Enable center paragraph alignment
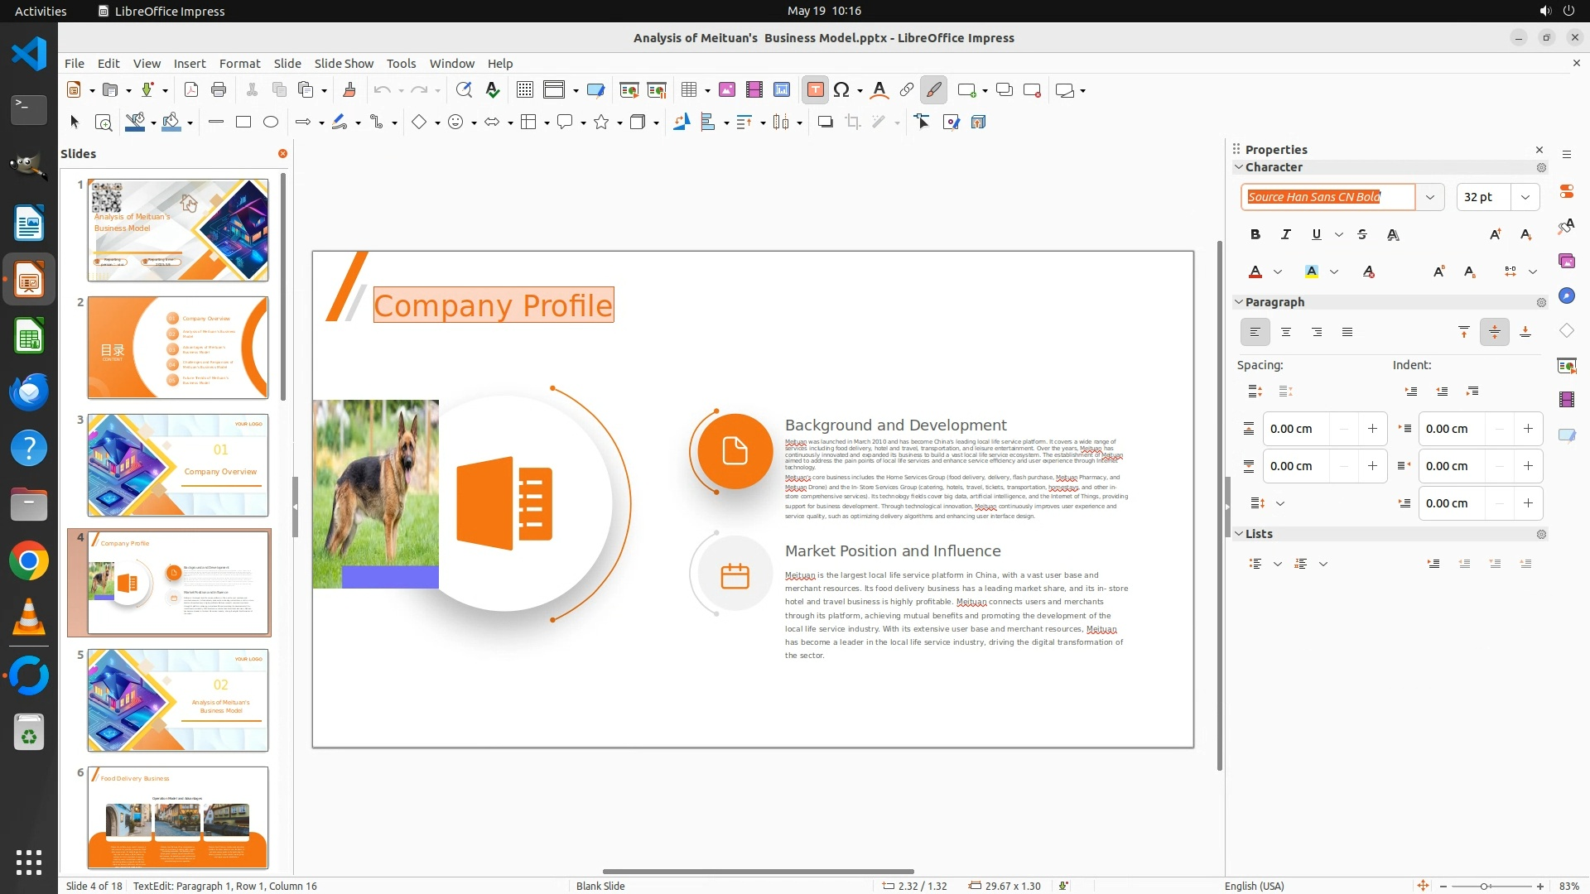1590x894 pixels. click(1286, 333)
